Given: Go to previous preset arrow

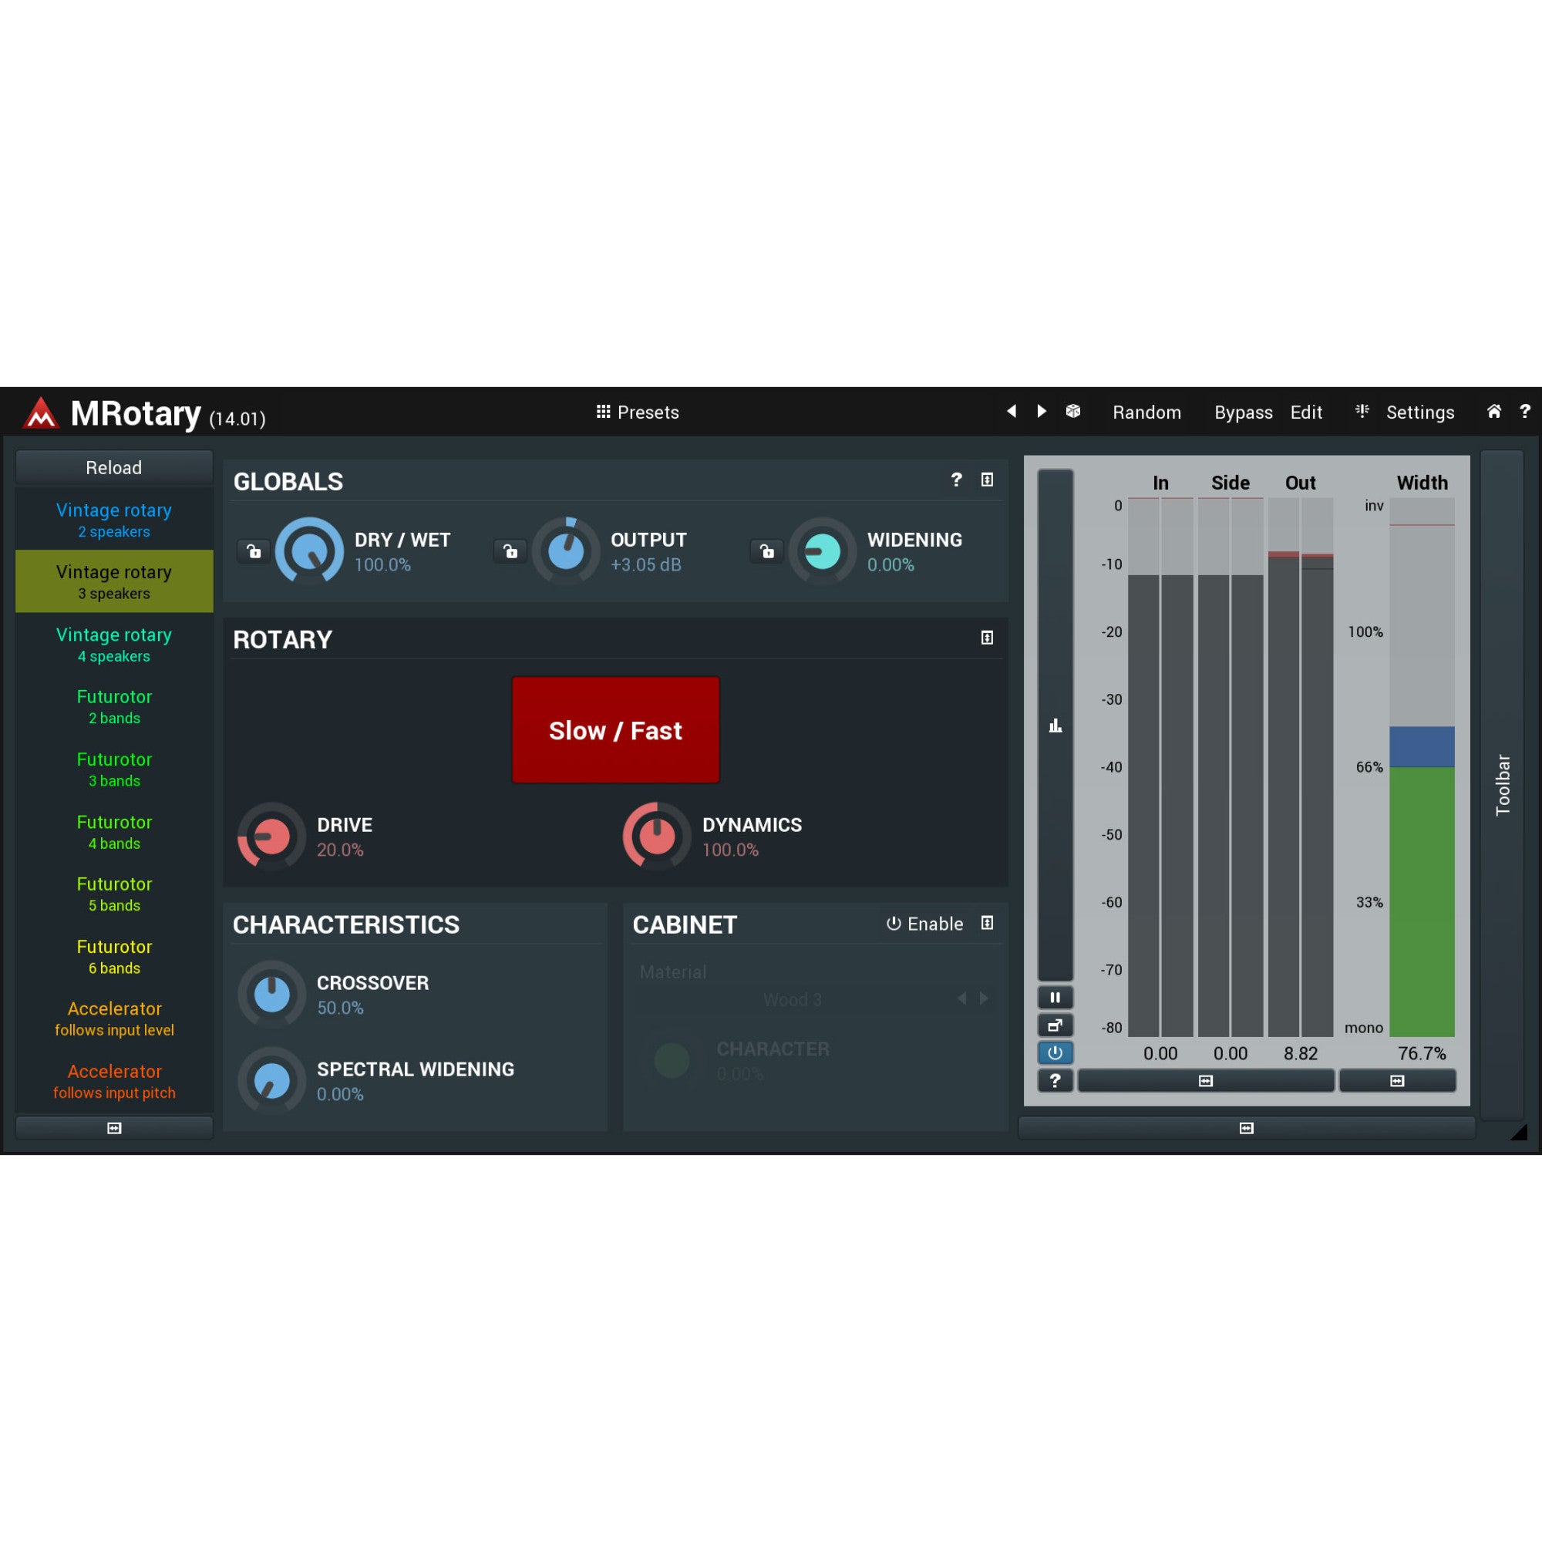Looking at the screenshot, I should point(1012,411).
